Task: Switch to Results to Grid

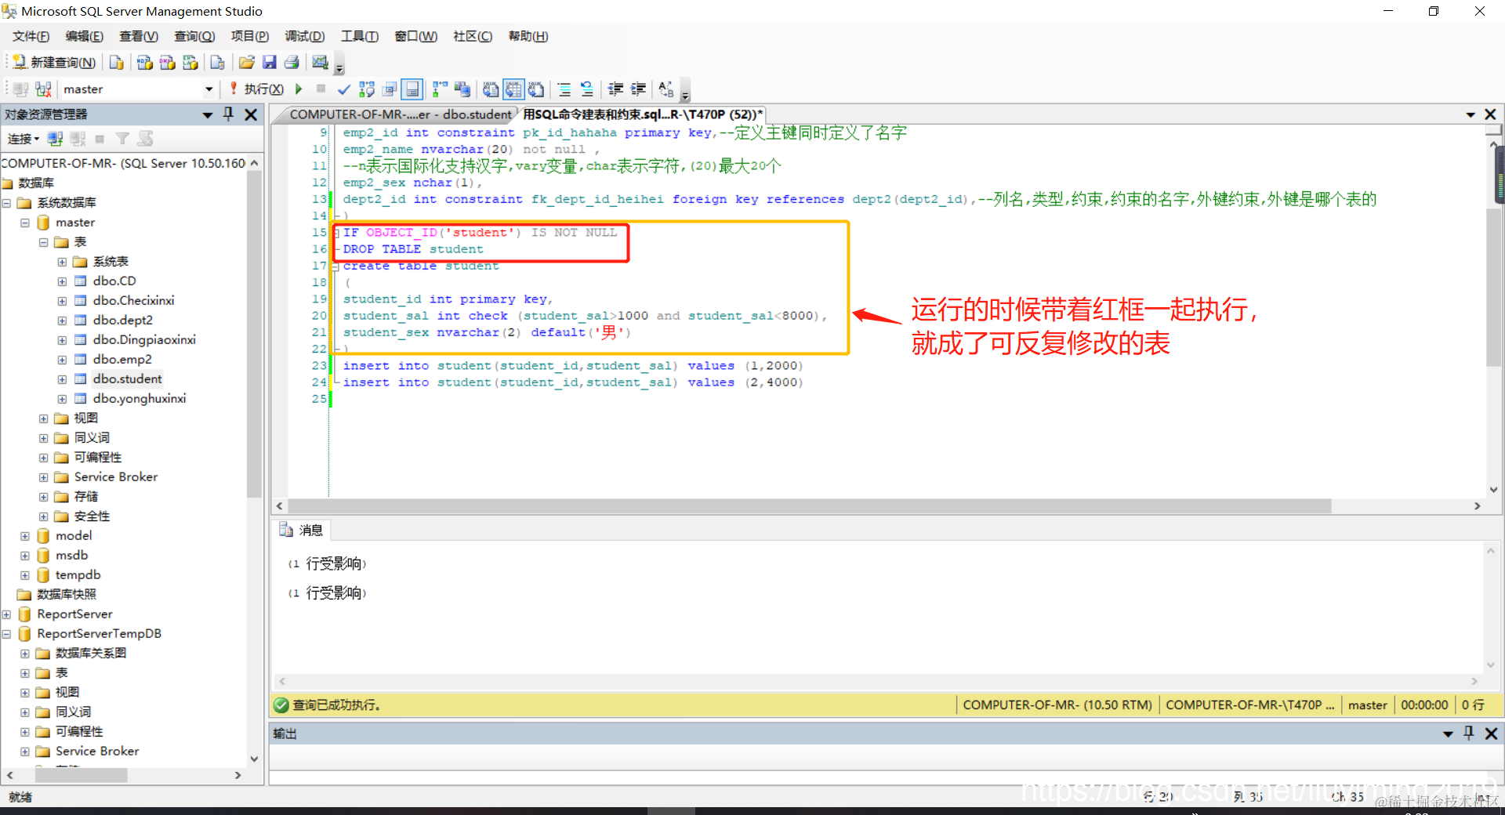Action: pos(513,89)
